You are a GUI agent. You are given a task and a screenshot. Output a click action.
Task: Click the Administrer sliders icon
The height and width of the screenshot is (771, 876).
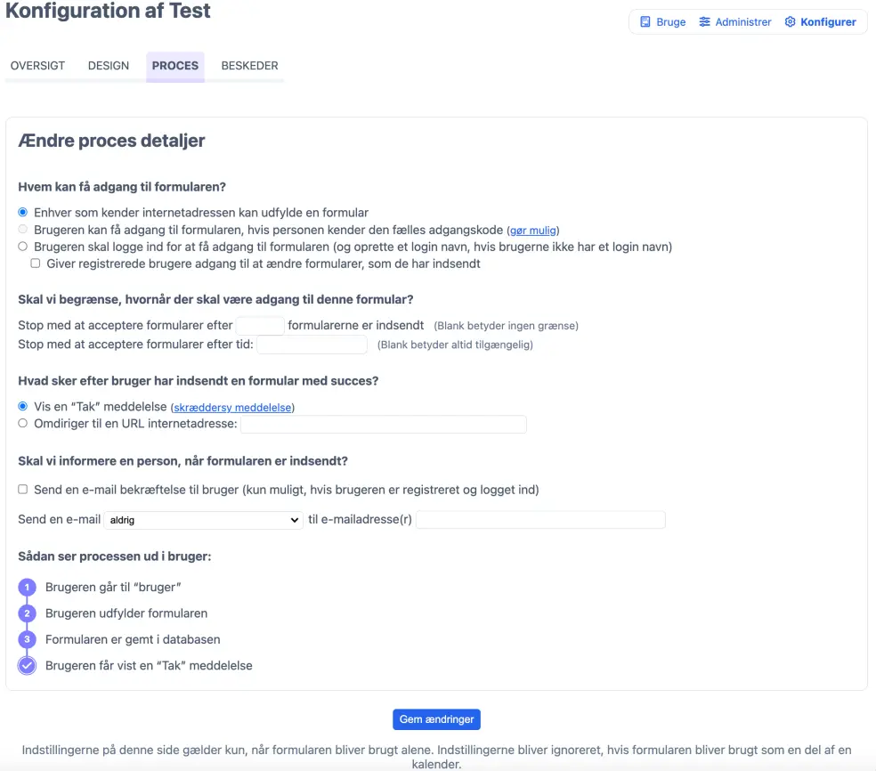[x=704, y=22]
